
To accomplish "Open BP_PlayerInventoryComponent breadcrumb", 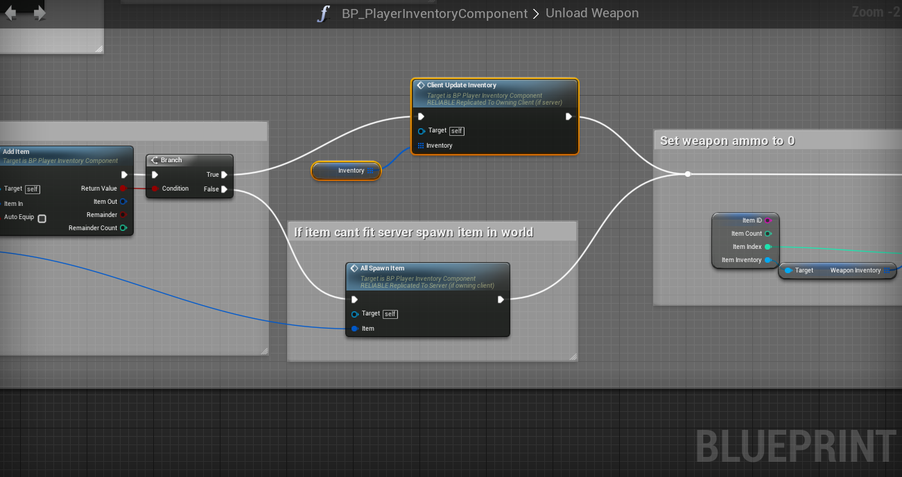I will (434, 14).
